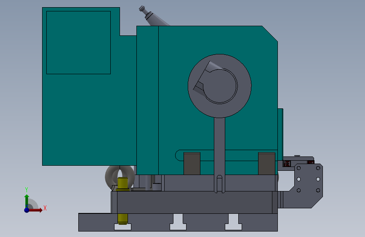This screenshot has height=237, width=365.
Task: Select the inner bore ring inside the circular flange
Action: pyautogui.click(x=220, y=86)
